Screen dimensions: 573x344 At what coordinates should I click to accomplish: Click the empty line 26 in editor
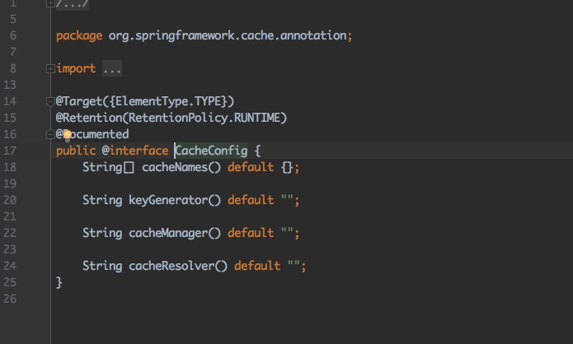[247, 299]
